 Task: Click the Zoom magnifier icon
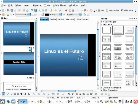(x=85, y=11)
